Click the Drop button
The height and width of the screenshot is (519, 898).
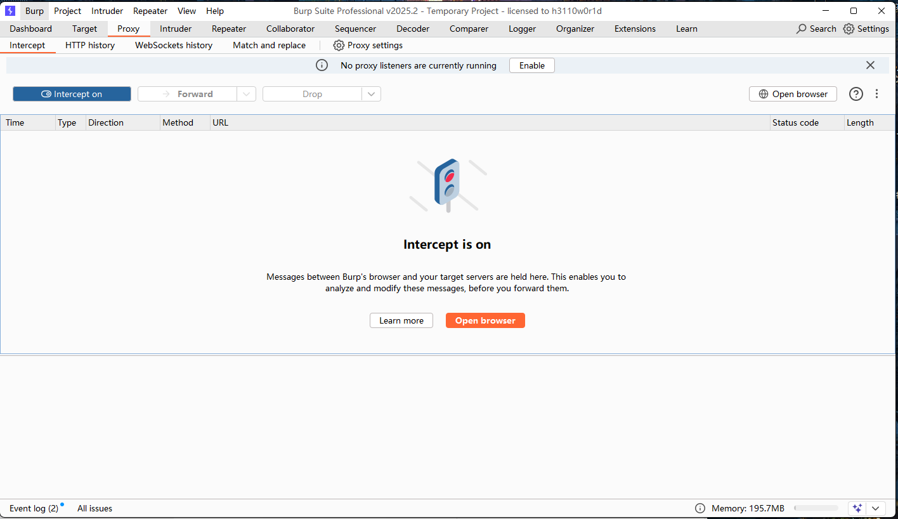(313, 94)
